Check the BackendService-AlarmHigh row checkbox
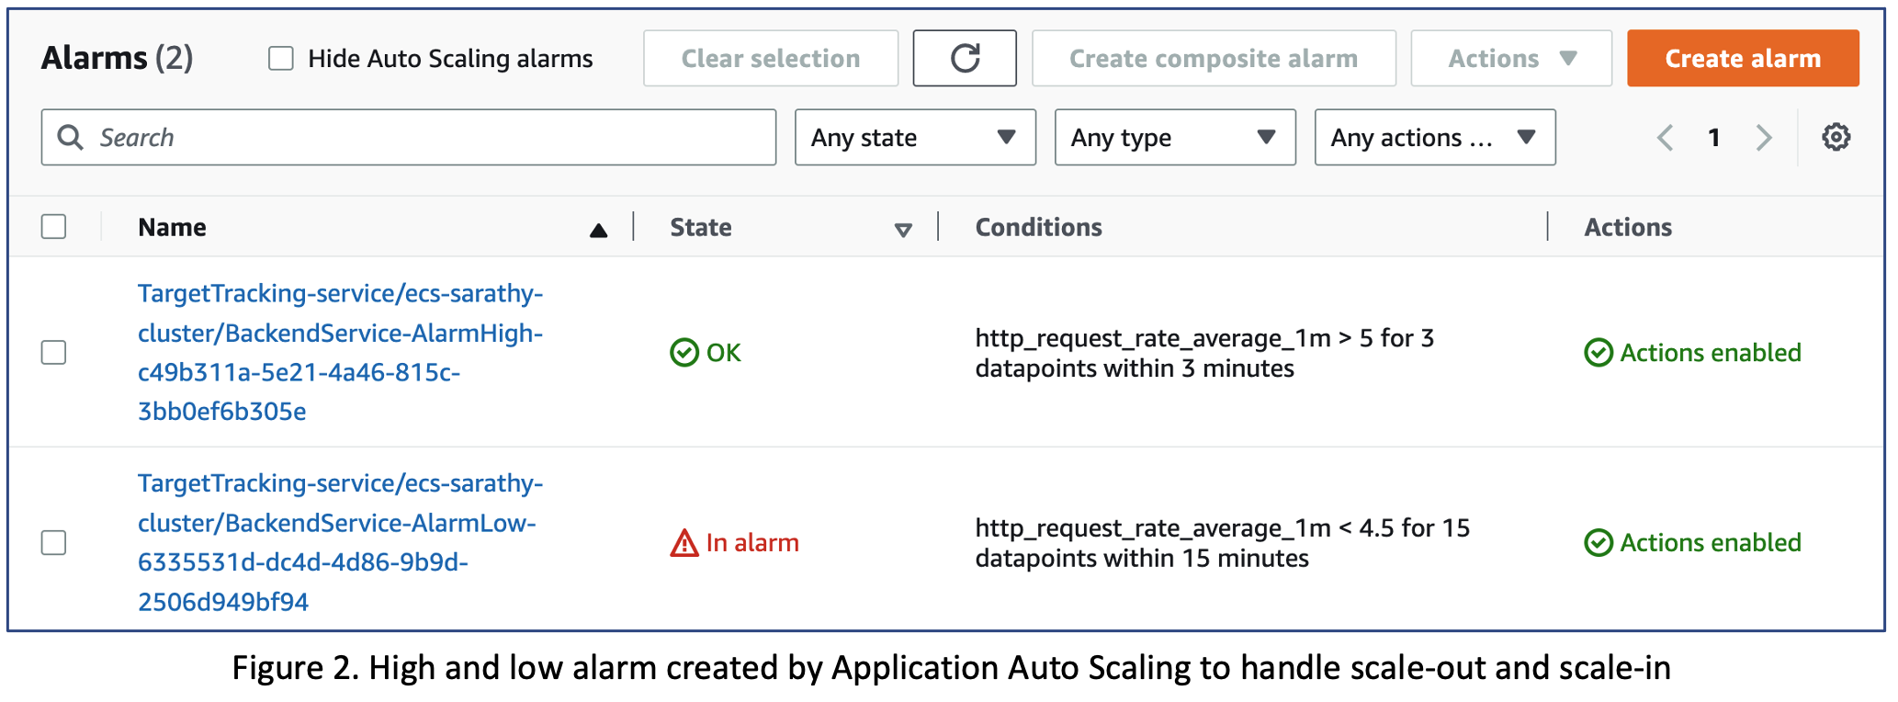 [54, 353]
